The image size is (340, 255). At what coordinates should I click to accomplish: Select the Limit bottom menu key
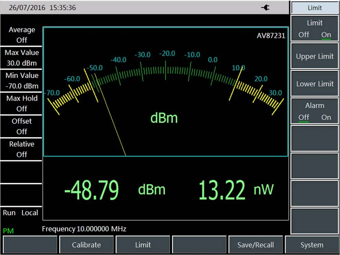[x=143, y=245]
